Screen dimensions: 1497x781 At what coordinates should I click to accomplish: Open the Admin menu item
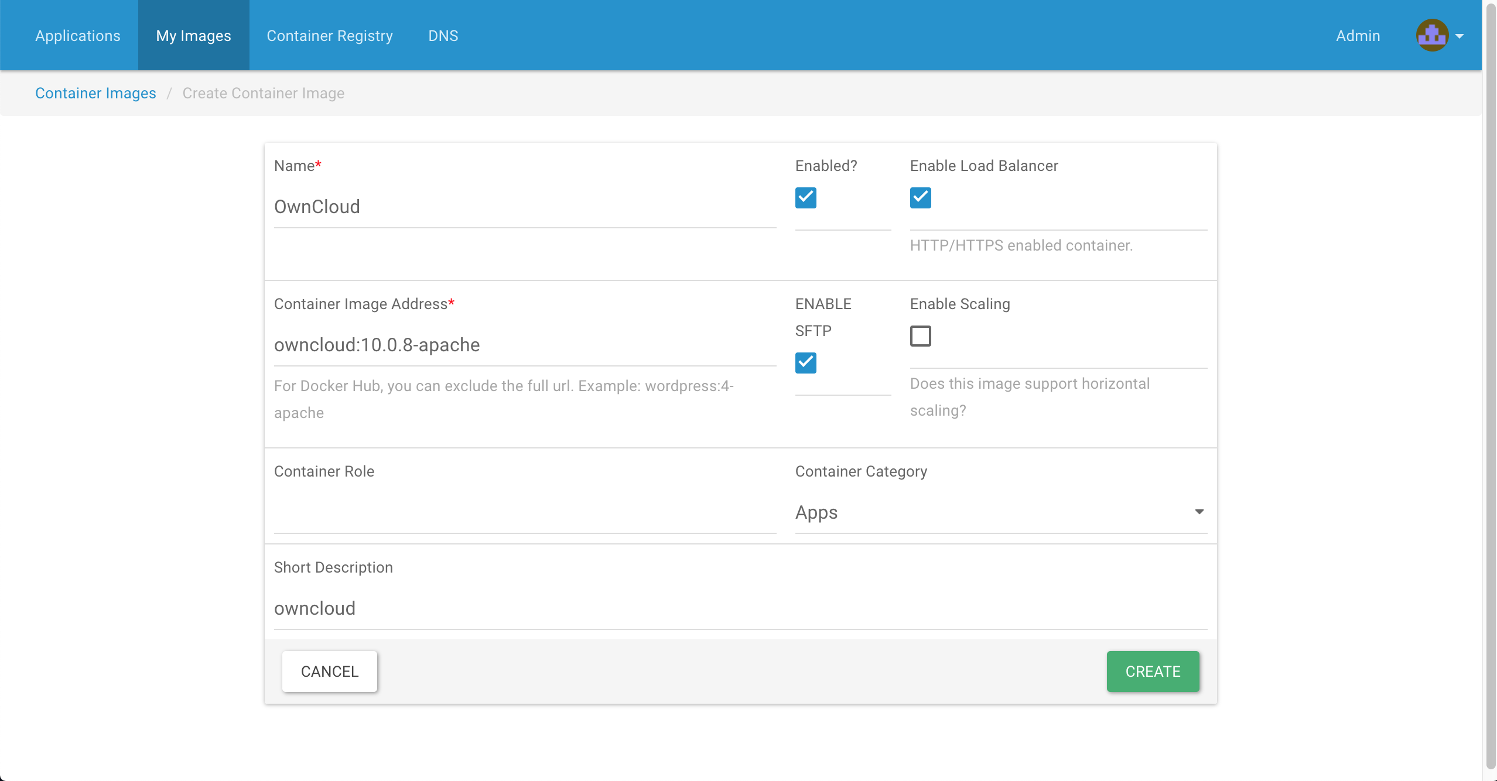[1358, 36]
